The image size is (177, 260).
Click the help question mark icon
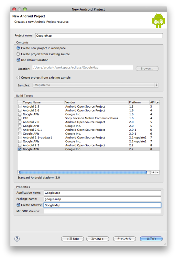tap(17, 239)
